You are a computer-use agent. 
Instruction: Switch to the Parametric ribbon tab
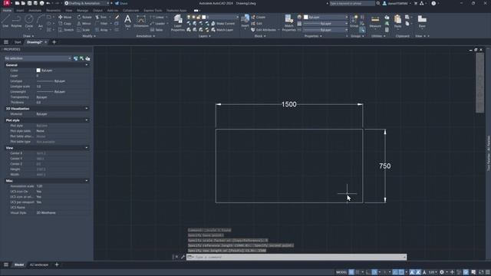[53, 10]
